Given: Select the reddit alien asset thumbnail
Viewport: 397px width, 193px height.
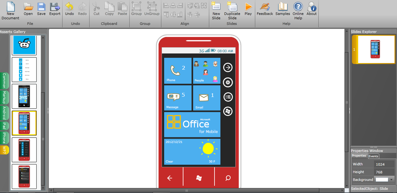Looking at the screenshot, I should [24, 45].
